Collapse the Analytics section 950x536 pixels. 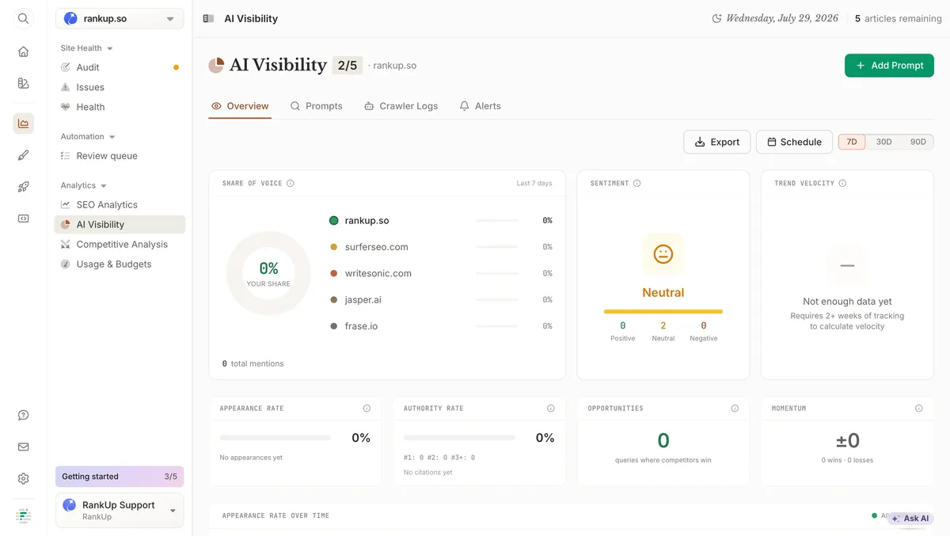point(84,185)
